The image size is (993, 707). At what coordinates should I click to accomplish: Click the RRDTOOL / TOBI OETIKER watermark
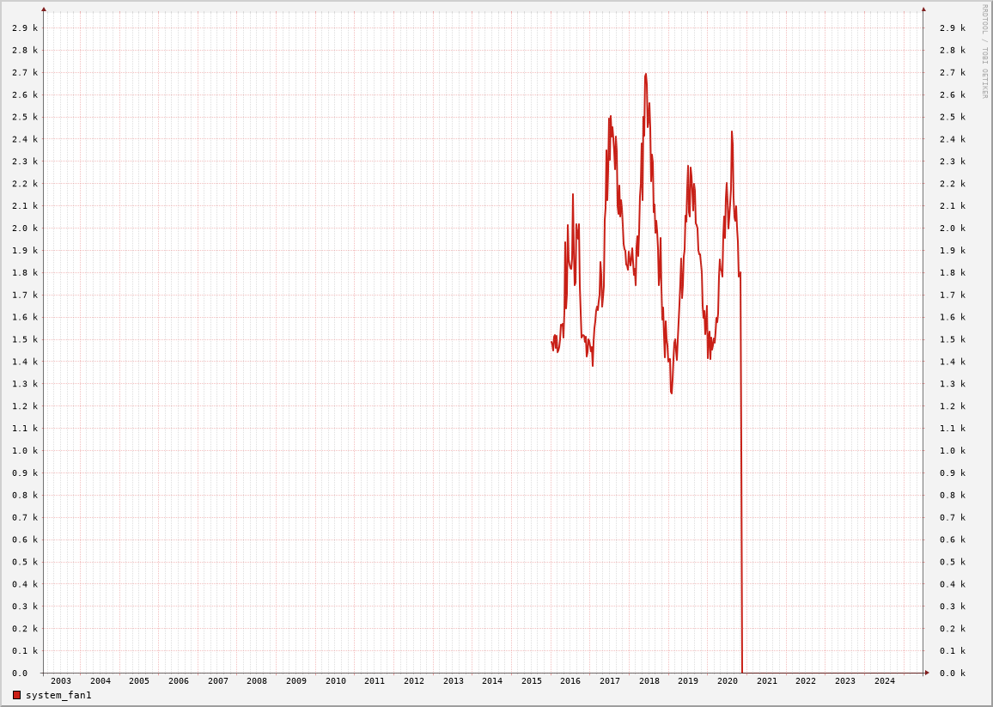pyautogui.click(x=984, y=52)
